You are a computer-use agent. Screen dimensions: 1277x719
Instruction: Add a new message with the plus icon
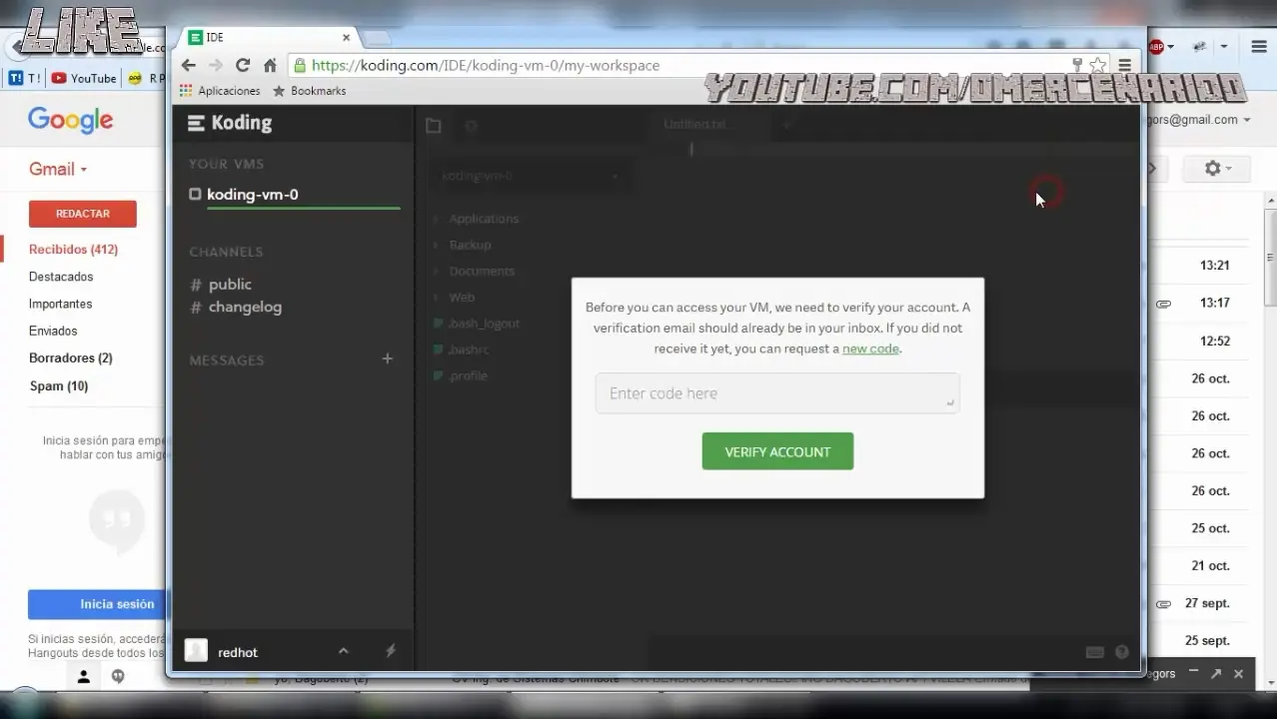coord(388,359)
